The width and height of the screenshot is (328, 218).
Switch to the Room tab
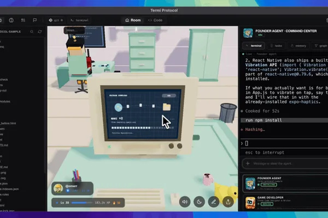click(x=133, y=20)
